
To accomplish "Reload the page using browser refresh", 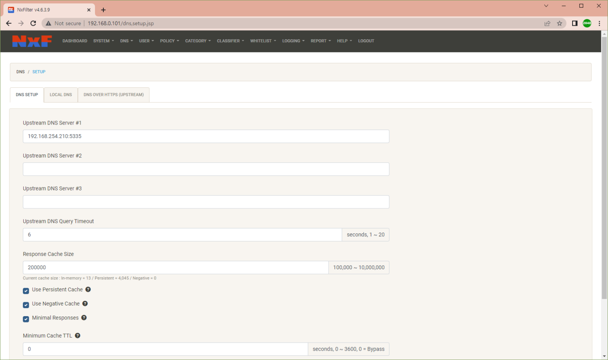I will (33, 24).
